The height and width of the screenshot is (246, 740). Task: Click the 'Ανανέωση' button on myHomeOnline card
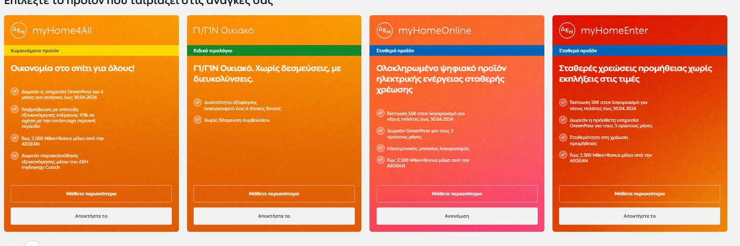[457, 216]
